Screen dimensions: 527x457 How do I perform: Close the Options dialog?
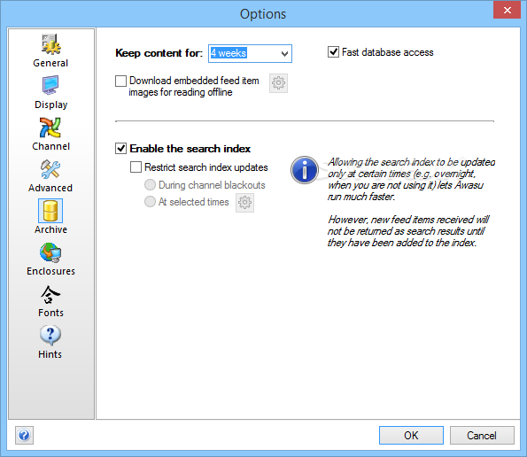click(507, 10)
